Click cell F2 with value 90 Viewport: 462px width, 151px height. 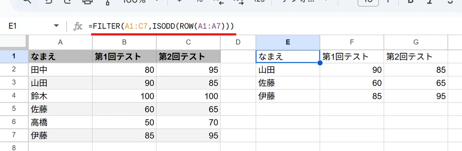coord(352,70)
